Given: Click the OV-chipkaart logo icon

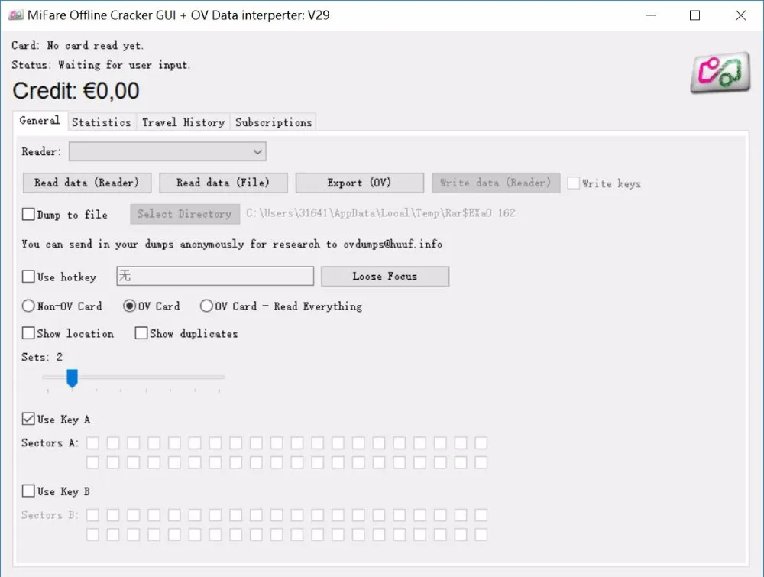Looking at the screenshot, I should pos(720,72).
